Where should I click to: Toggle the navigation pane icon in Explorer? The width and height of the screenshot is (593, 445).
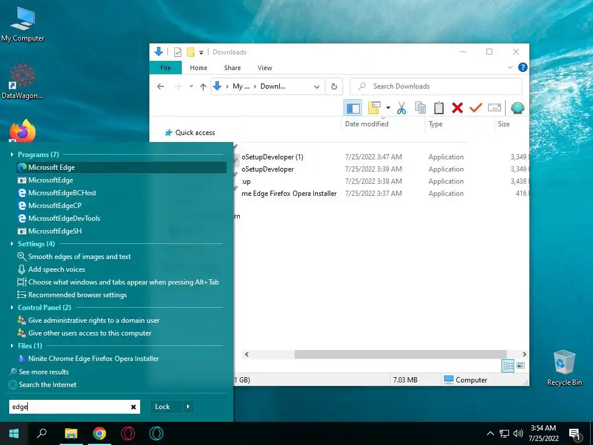(353, 108)
